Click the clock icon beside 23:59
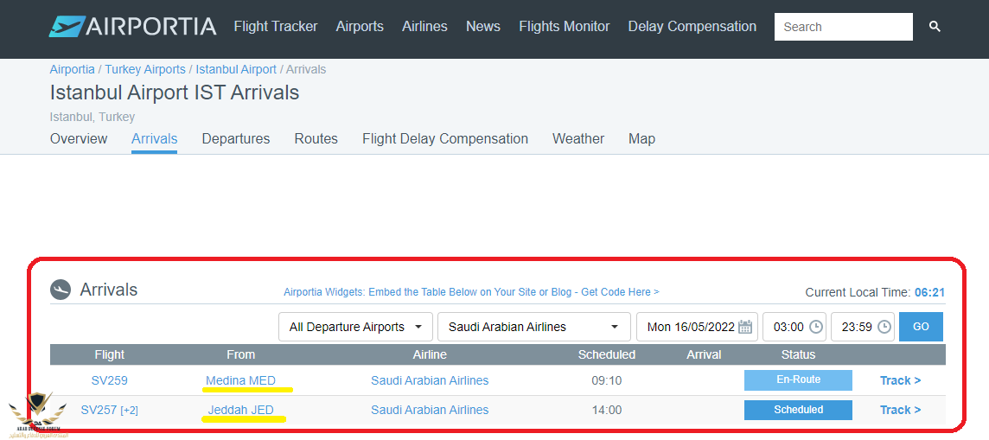 884,327
